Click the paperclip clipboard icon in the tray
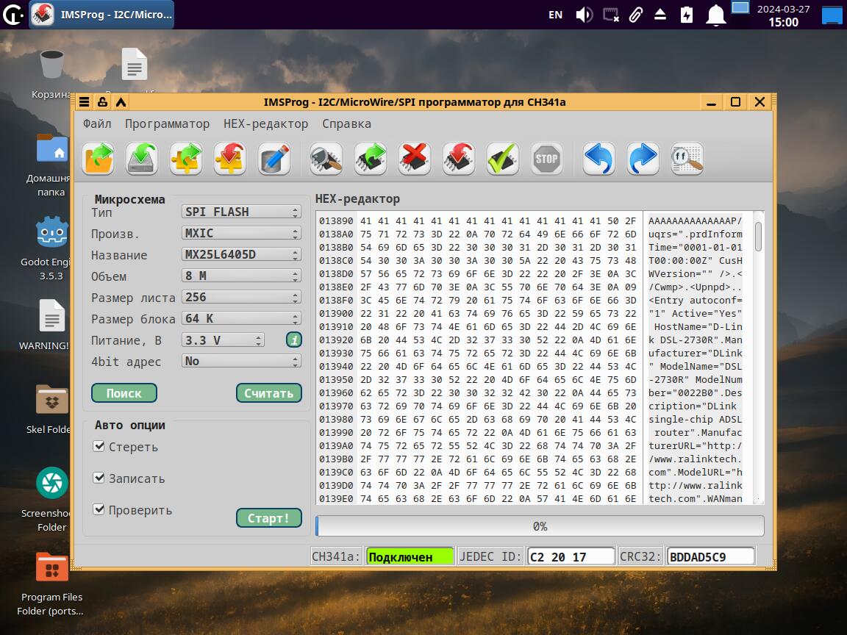 tap(636, 15)
